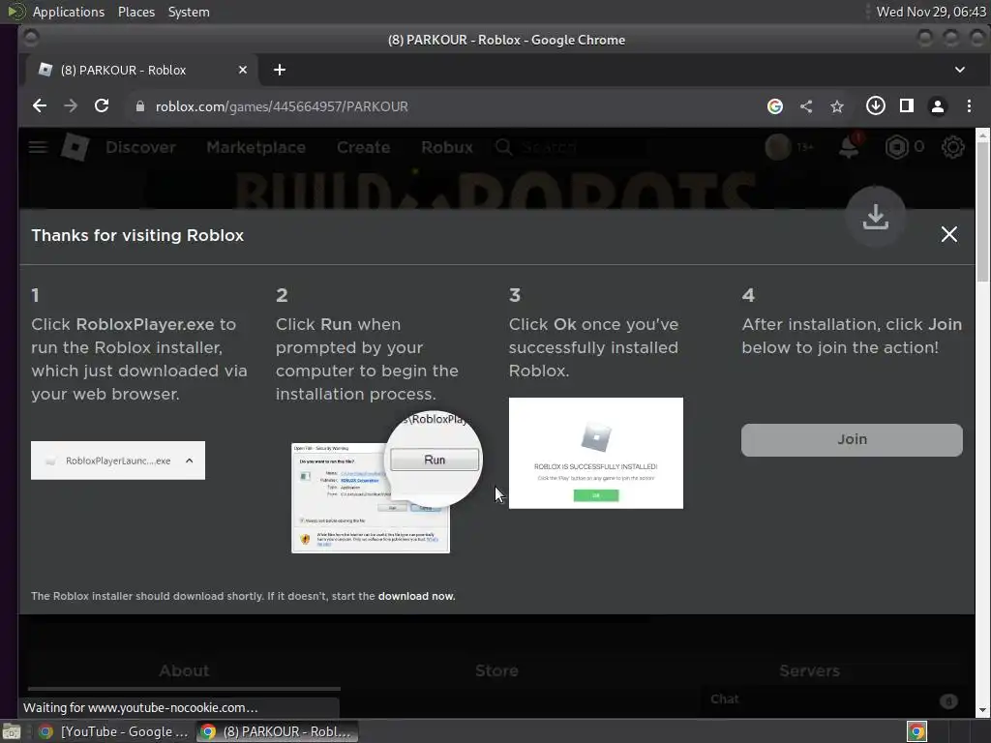The image size is (991, 743).
Task: Switch to the Store tab
Action: tap(496, 670)
